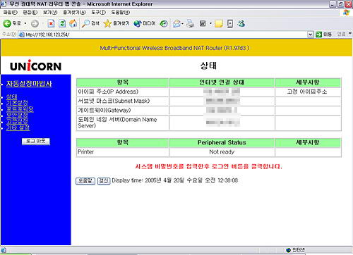Click the 갱신 refresh button
Image resolution: width=353 pixels, height=255 pixels.
tap(104, 181)
